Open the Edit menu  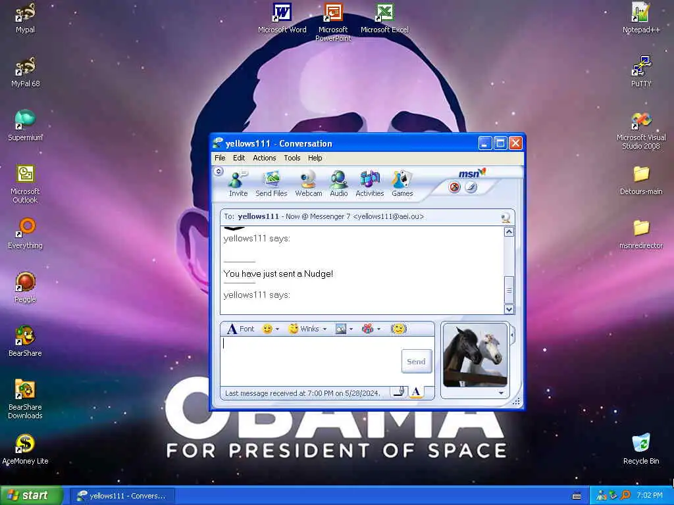238,158
